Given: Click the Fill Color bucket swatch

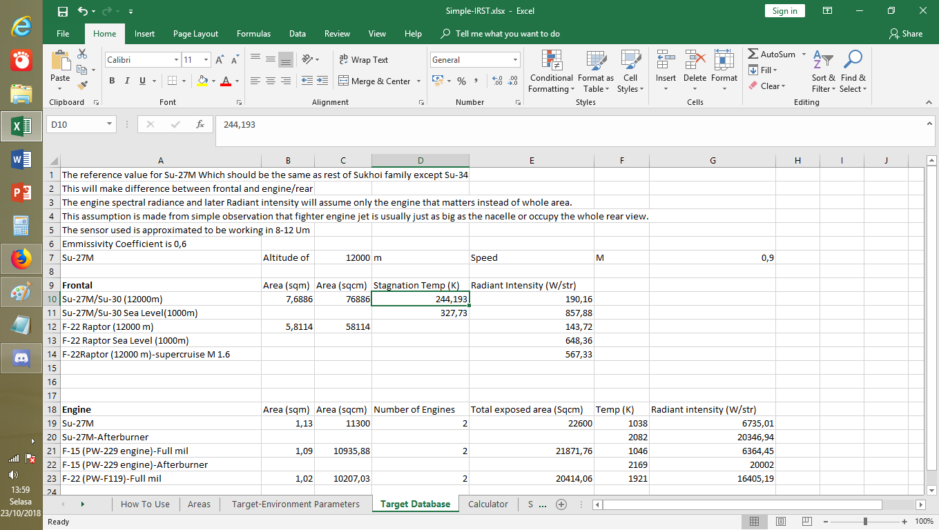Looking at the screenshot, I should point(202,81).
